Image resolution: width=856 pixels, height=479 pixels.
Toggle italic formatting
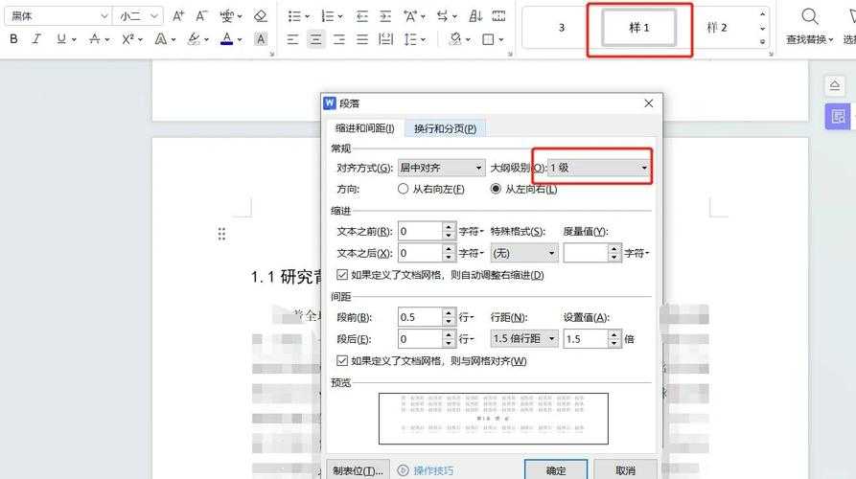click(x=36, y=38)
